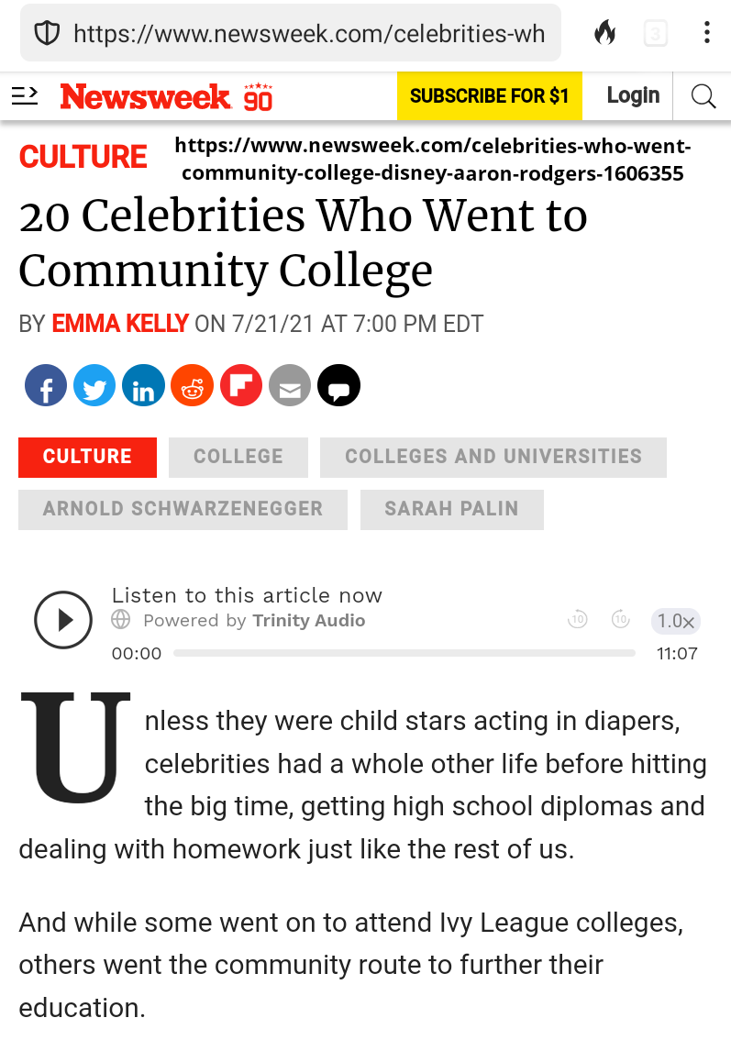This screenshot has width=731, height=1040.
Task: Share article on Reddit
Action: pyautogui.click(x=192, y=386)
